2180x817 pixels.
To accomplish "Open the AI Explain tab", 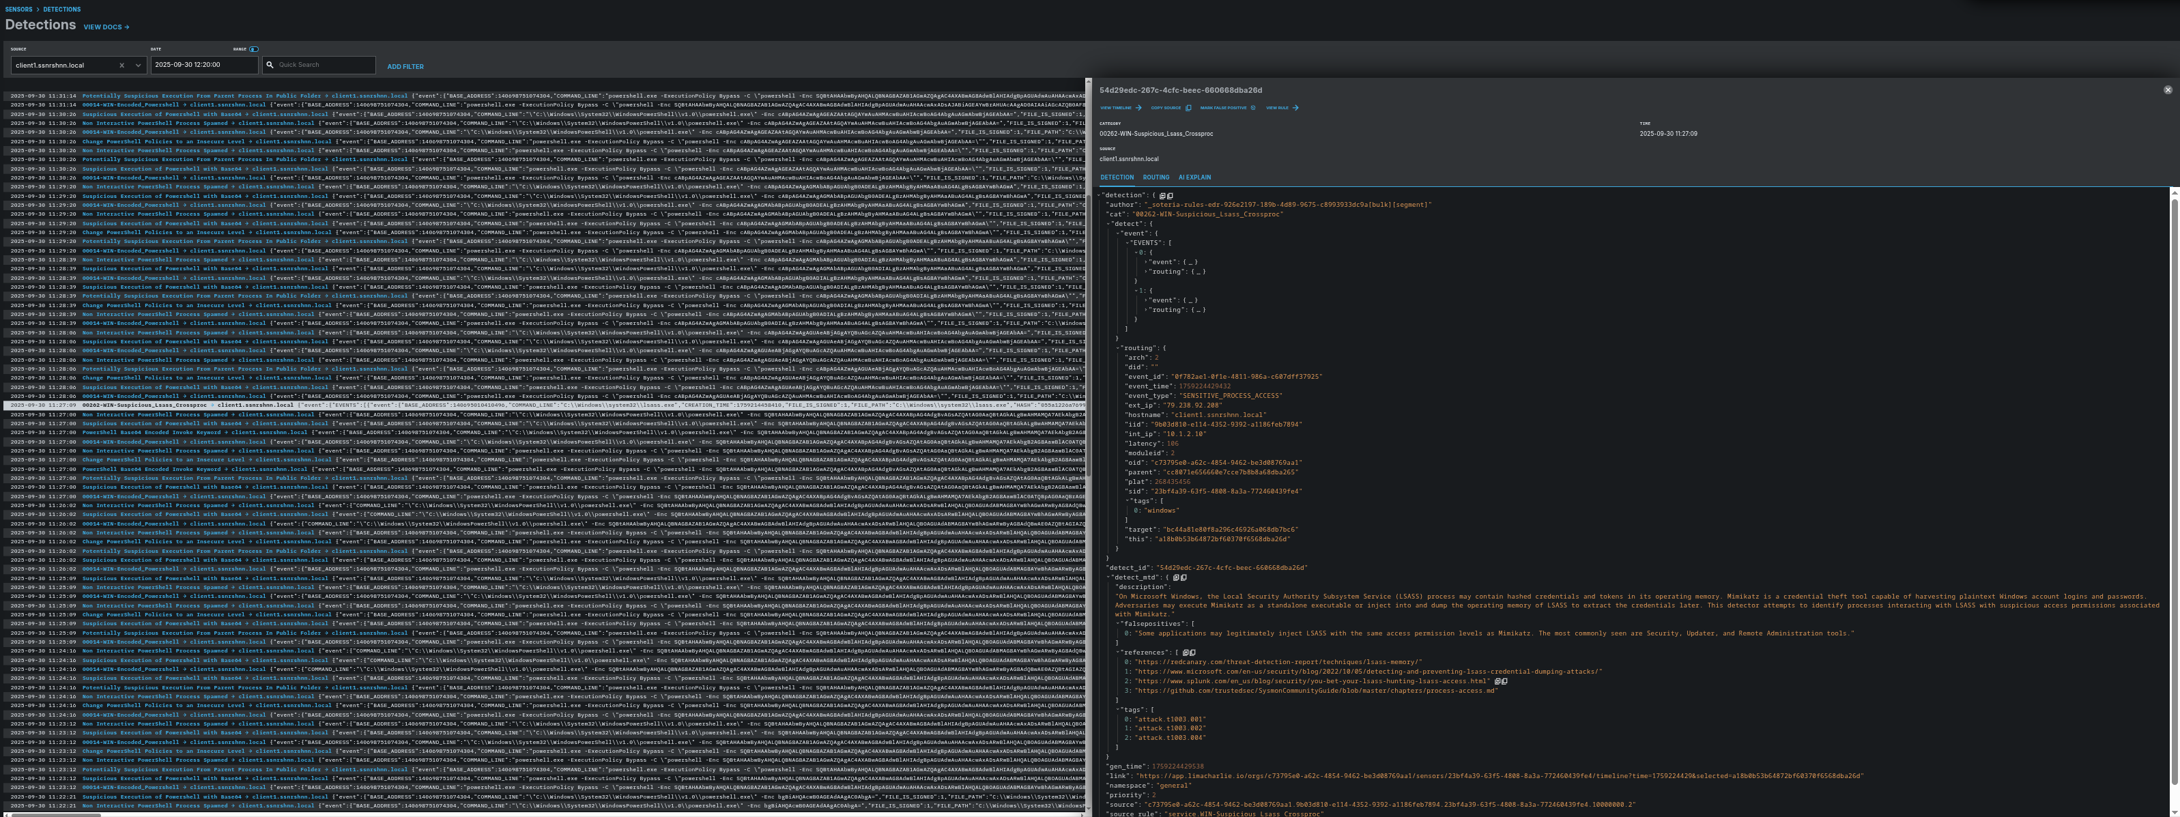I will pos(1194,177).
